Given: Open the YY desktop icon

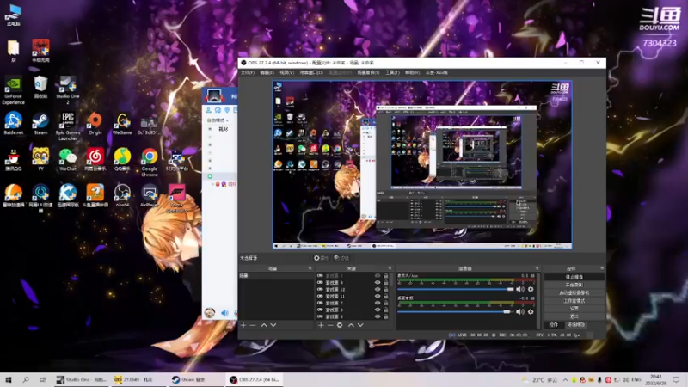Looking at the screenshot, I should [x=40, y=159].
